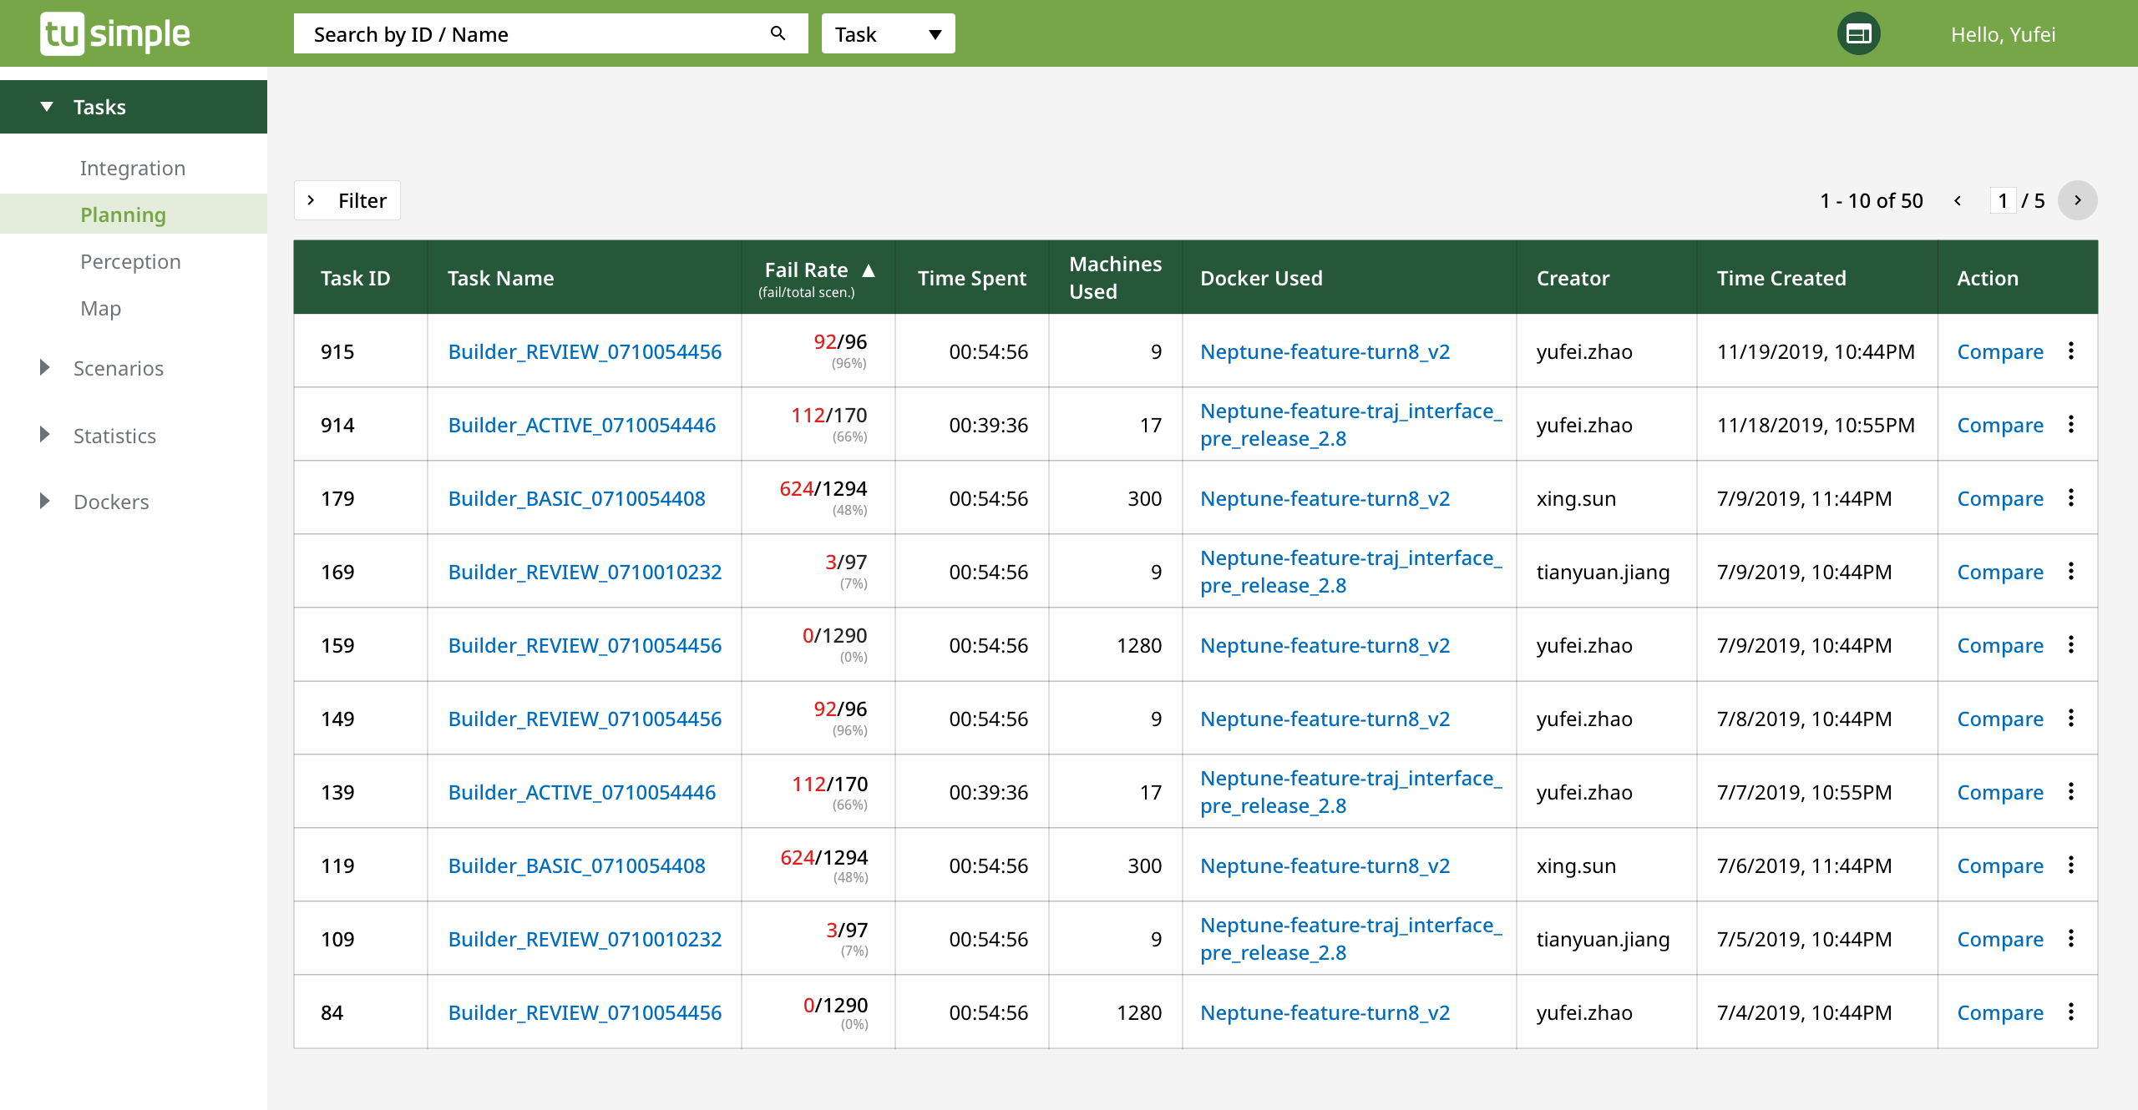The width and height of the screenshot is (2138, 1110).
Task: Click Compare for task 179
Action: point(2000,498)
